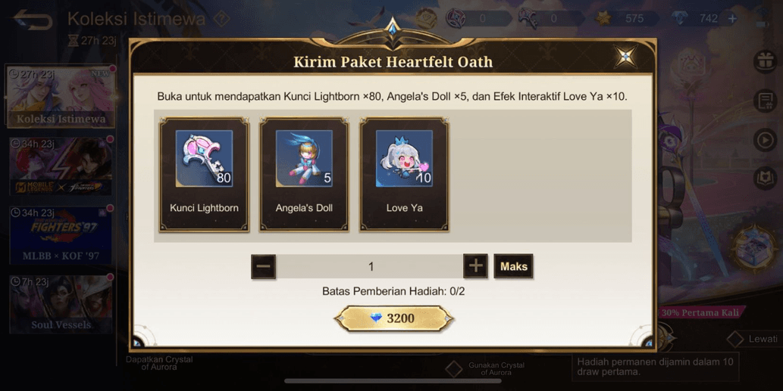The height and width of the screenshot is (391, 783).
Task: Tap the back arrow icon
Action: [x=33, y=20]
